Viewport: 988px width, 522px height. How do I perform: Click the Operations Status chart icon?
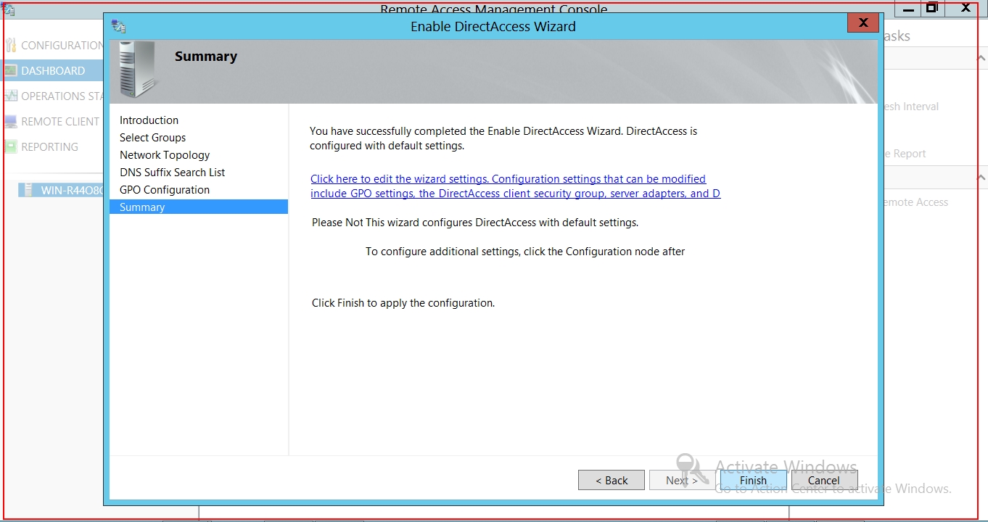point(10,96)
